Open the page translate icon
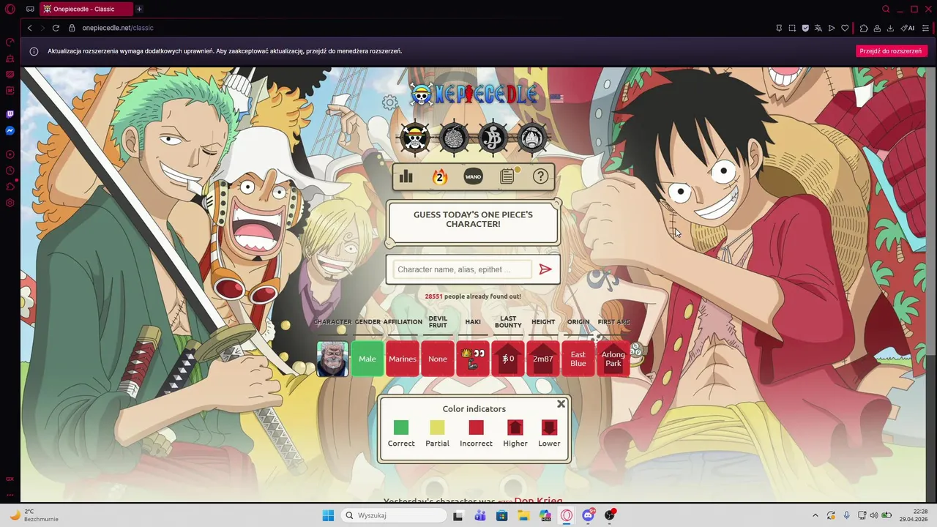This screenshot has width=937, height=527. point(818,28)
